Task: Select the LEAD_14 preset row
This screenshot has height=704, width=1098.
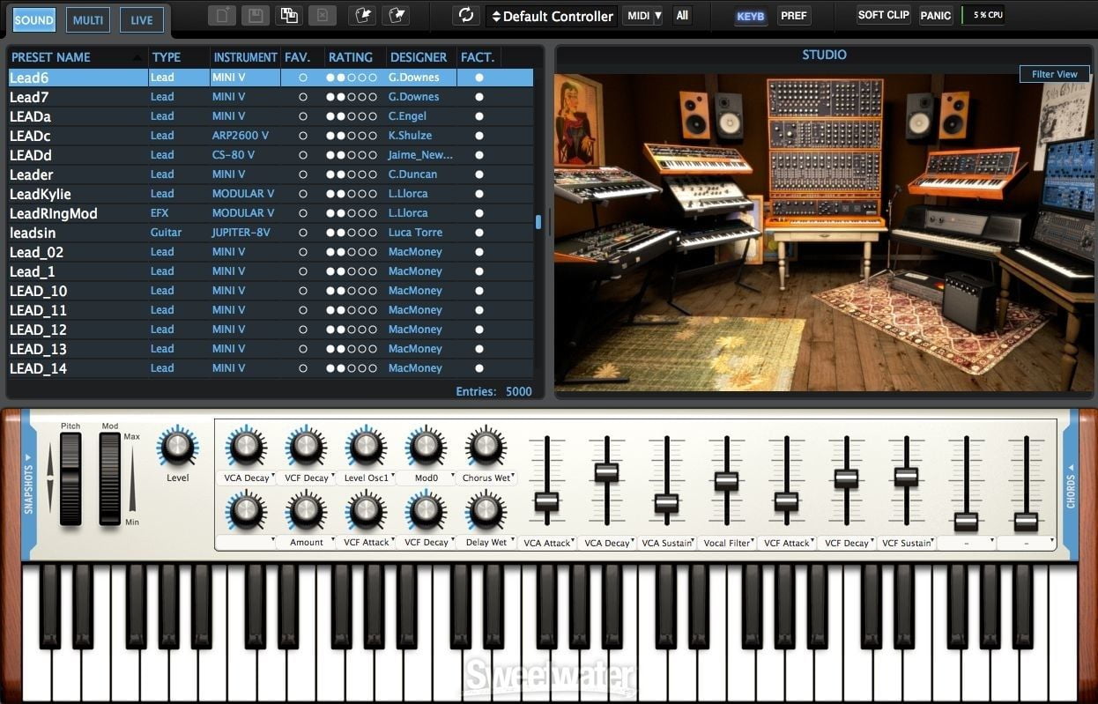Action: point(270,368)
